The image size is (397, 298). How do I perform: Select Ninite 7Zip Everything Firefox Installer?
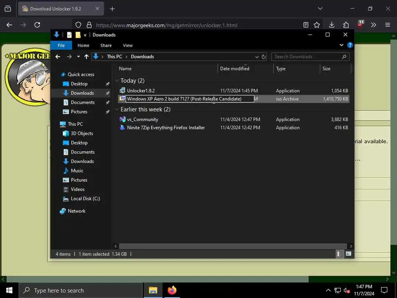click(x=234, y=128)
